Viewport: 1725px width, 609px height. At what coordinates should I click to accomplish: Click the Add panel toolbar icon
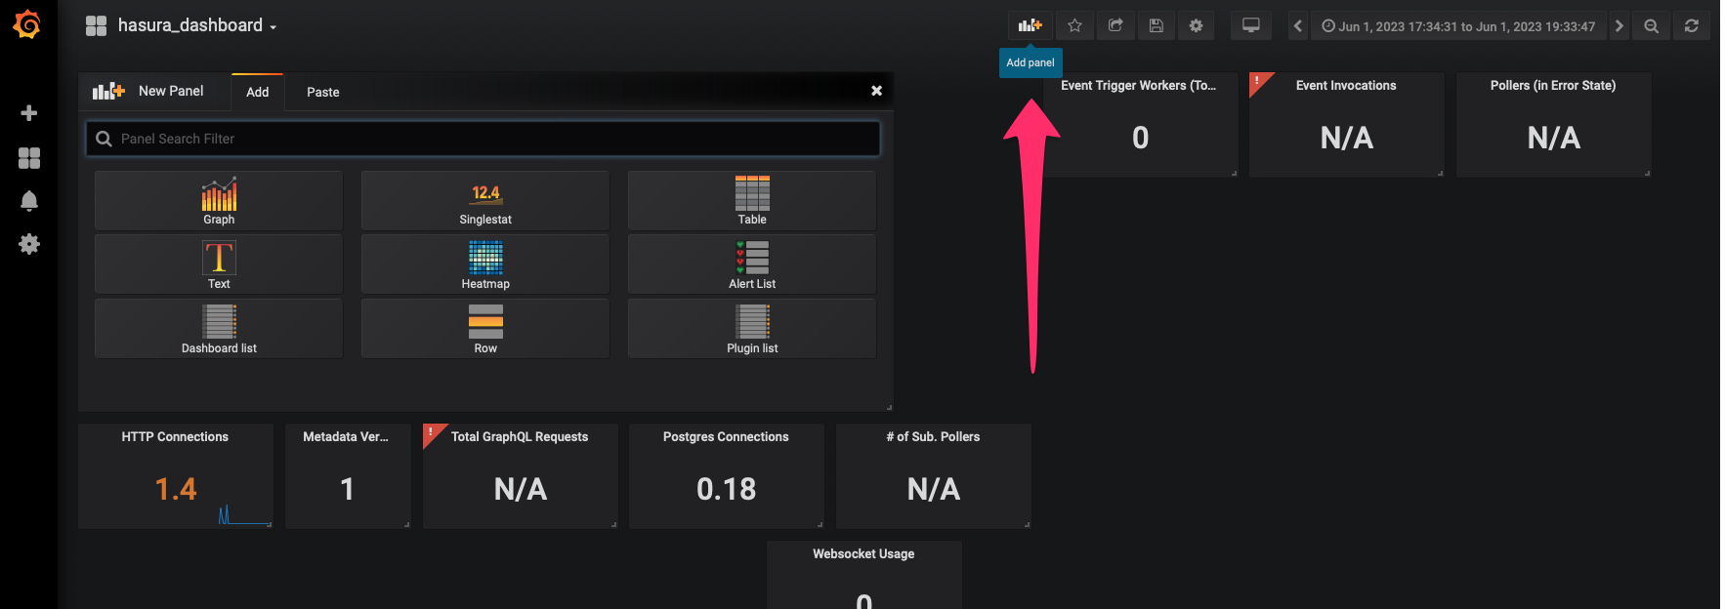click(1030, 25)
